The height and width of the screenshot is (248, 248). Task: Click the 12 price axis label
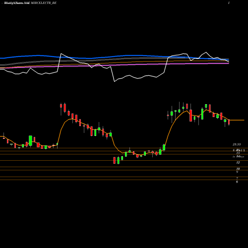point(238,163)
